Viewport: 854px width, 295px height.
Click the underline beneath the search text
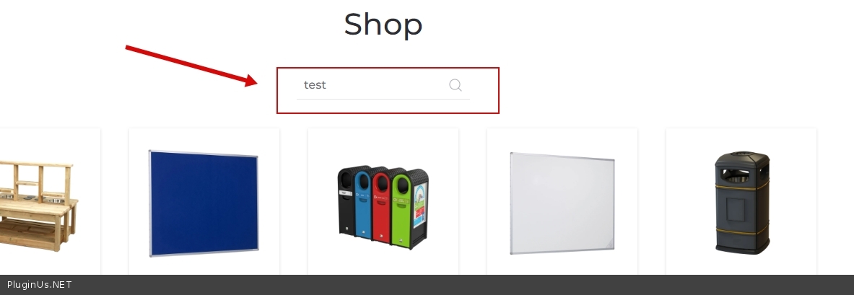point(383,99)
